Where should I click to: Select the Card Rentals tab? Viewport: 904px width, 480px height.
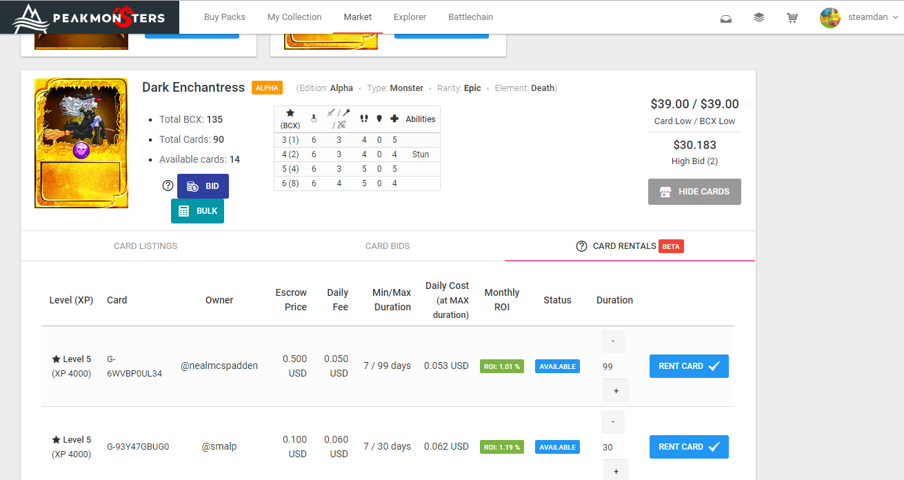coord(630,246)
